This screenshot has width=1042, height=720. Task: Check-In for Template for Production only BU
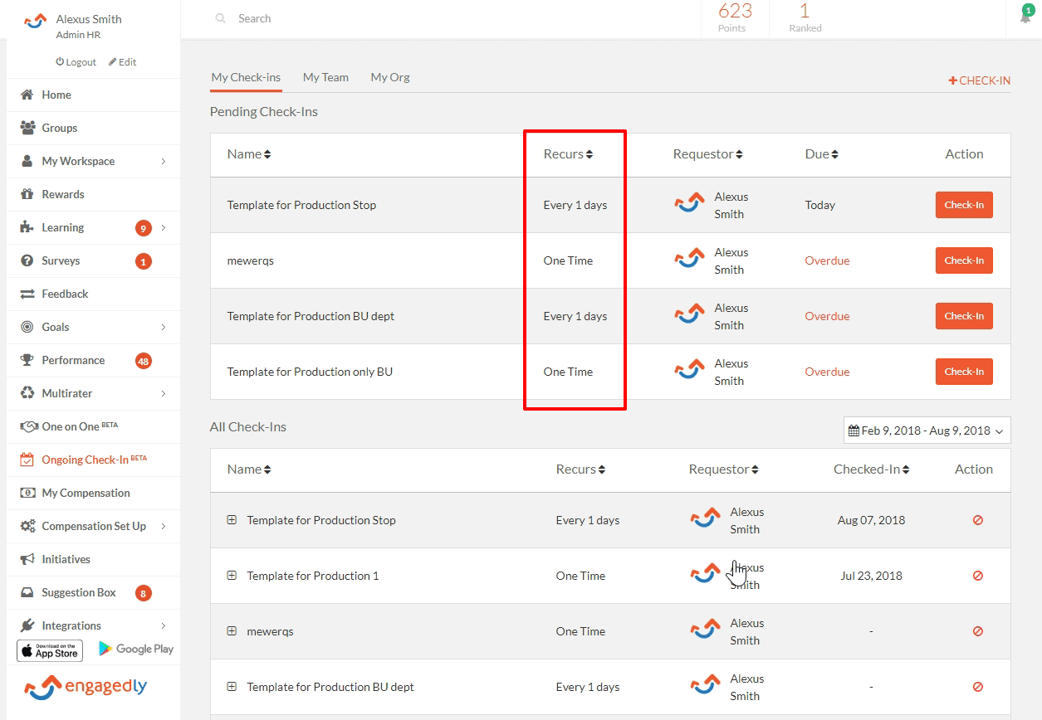(x=964, y=372)
